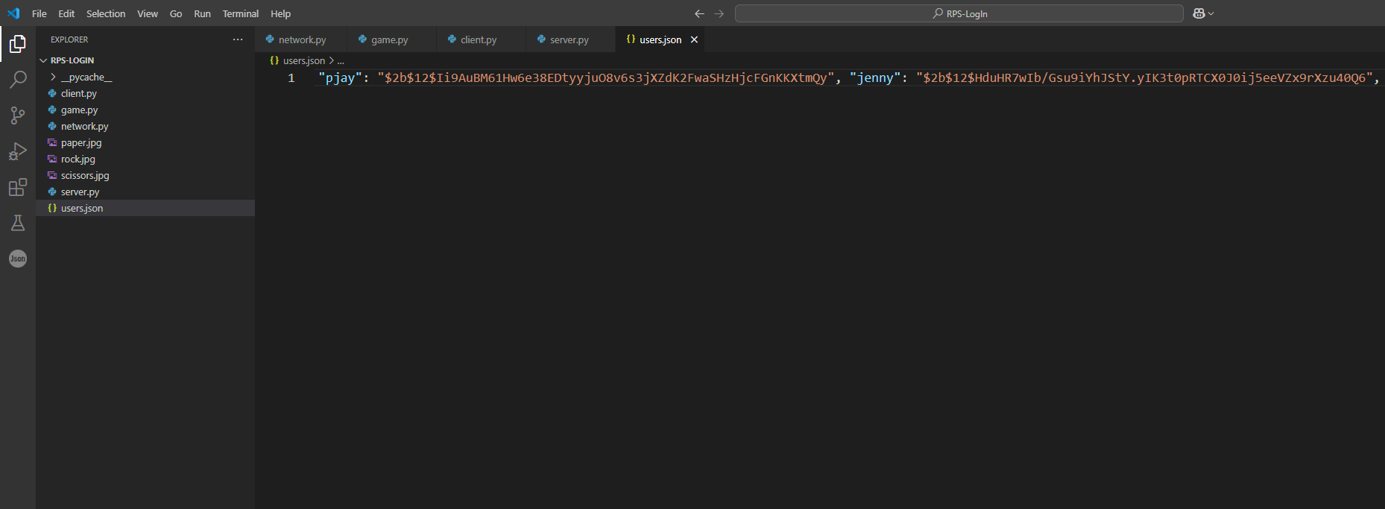Click the JSON icon beside users.json in explorer
The image size is (1385, 509).
pos(52,208)
